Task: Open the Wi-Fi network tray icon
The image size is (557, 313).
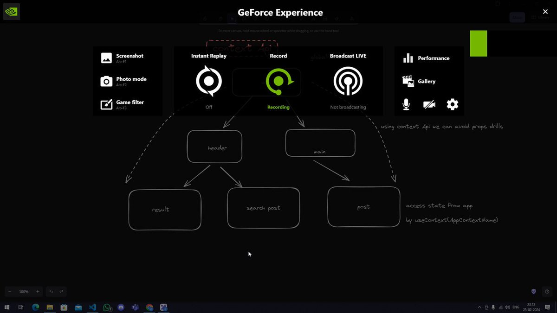Action: click(x=500, y=307)
